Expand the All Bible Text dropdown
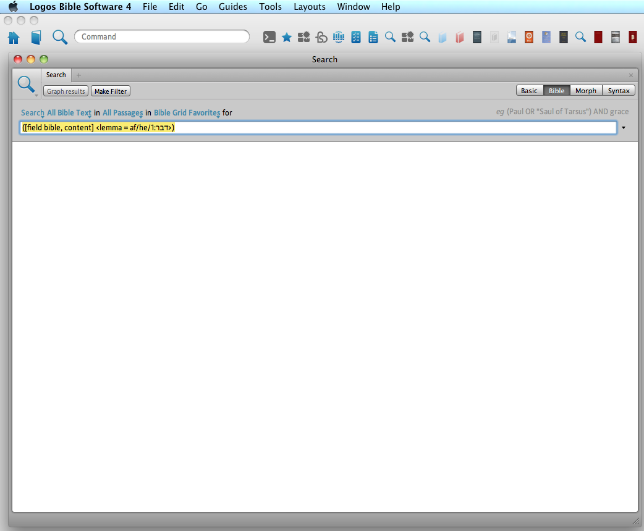The height and width of the screenshot is (531, 644). pyautogui.click(x=69, y=113)
